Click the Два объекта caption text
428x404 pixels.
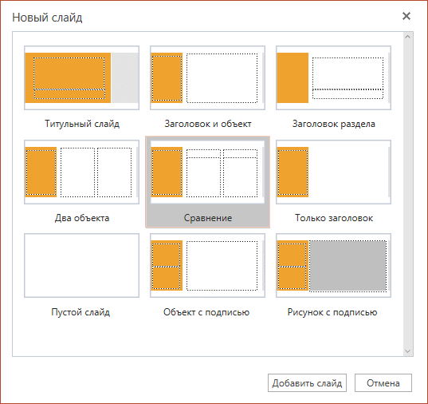click(82, 218)
